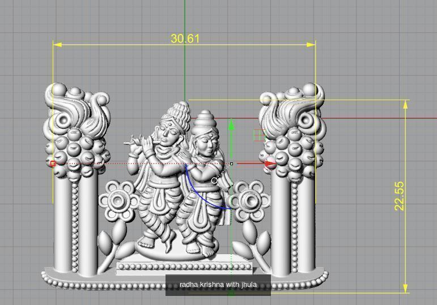Select the left flower ornament
Screen dimensions: 437x305
[x=119, y=201]
